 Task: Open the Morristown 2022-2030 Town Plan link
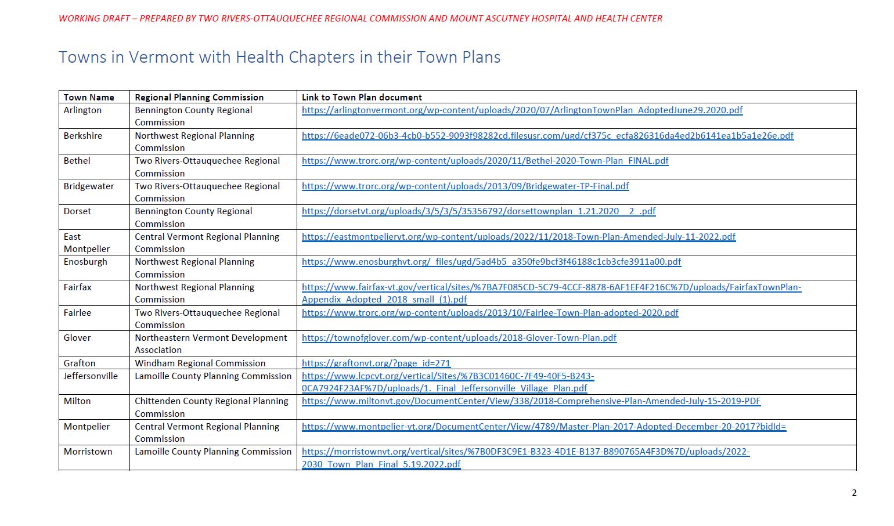point(525,452)
